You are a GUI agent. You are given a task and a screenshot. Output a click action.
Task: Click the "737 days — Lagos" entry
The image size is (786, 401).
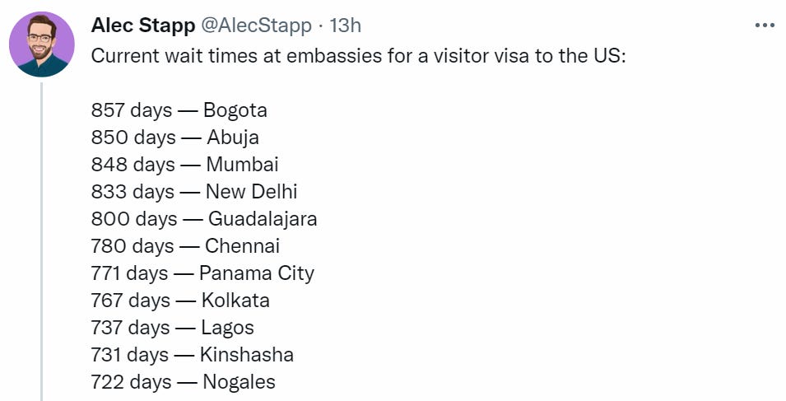click(x=172, y=328)
